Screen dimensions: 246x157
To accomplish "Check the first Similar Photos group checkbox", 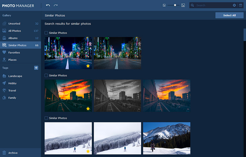I will (46, 33).
